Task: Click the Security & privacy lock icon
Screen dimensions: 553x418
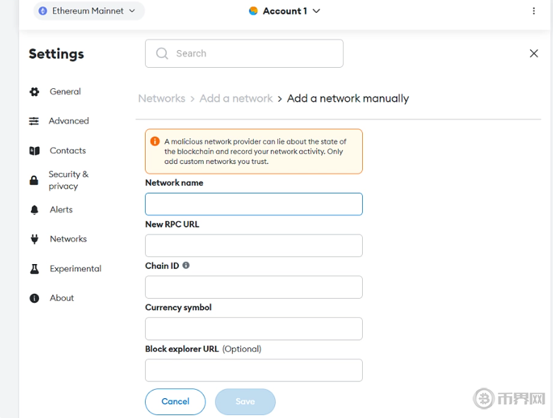Action: 34,181
